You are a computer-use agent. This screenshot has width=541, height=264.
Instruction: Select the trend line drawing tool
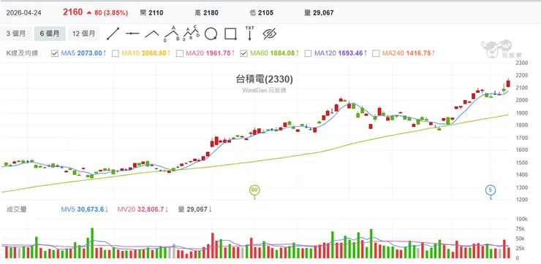[113, 34]
